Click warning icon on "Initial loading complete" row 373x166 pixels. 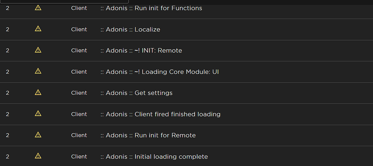(38, 156)
